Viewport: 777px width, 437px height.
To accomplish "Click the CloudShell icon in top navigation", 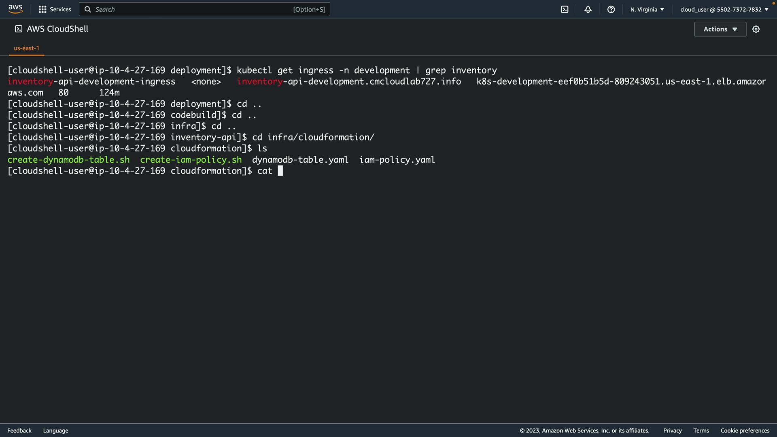I will tap(565, 9).
